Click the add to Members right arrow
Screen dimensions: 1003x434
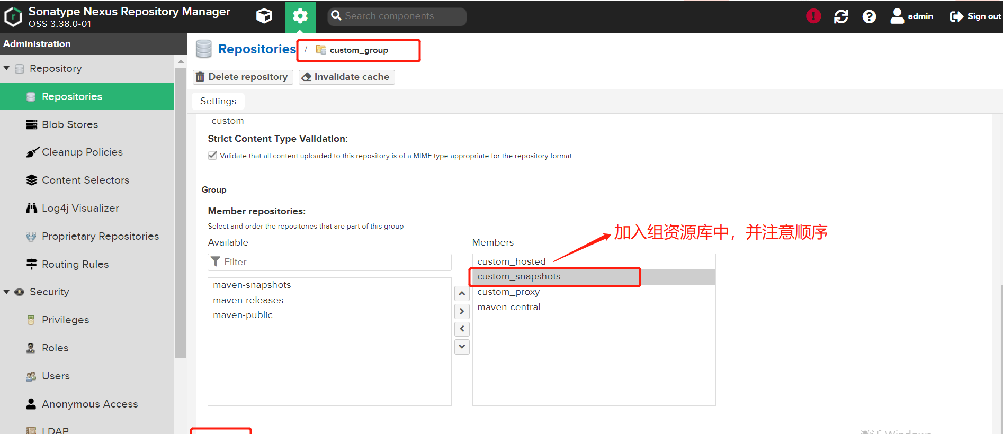pyautogui.click(x=462, y=311)
